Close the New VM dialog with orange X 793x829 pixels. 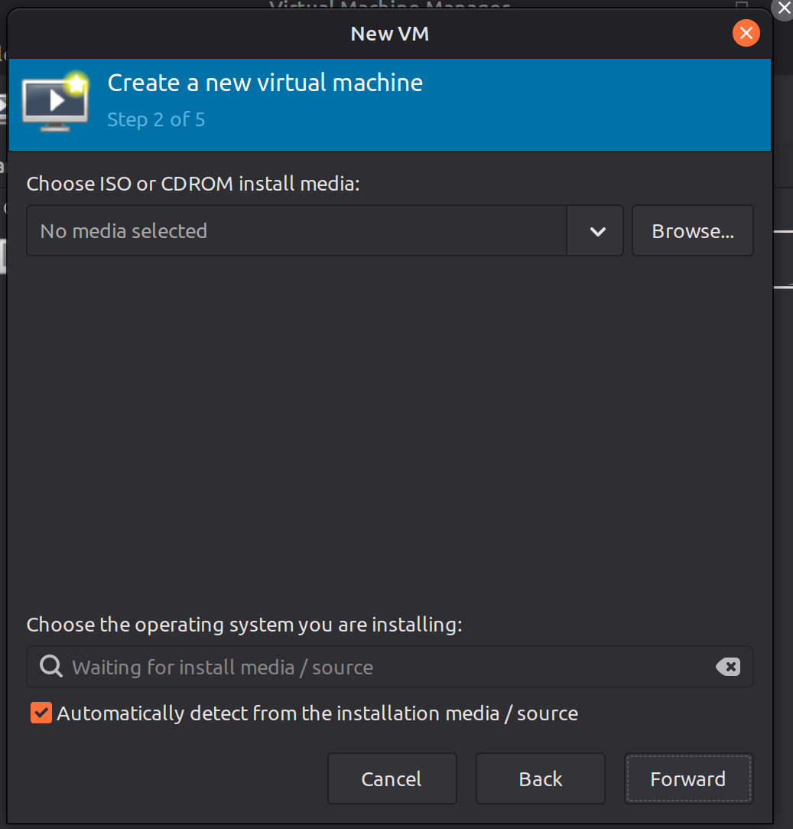click(746, 33)
